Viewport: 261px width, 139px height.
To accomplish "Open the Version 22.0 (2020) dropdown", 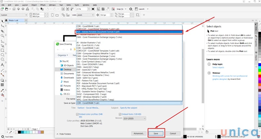I will [x=134, y=118].
